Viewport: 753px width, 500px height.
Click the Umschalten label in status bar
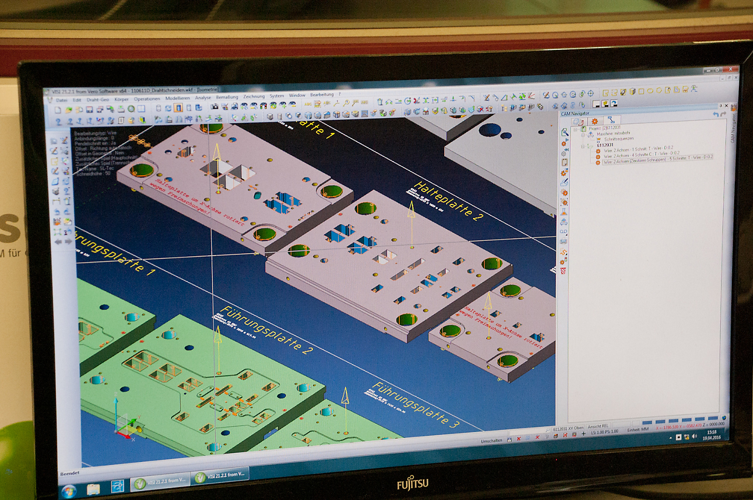pos(491,441)
